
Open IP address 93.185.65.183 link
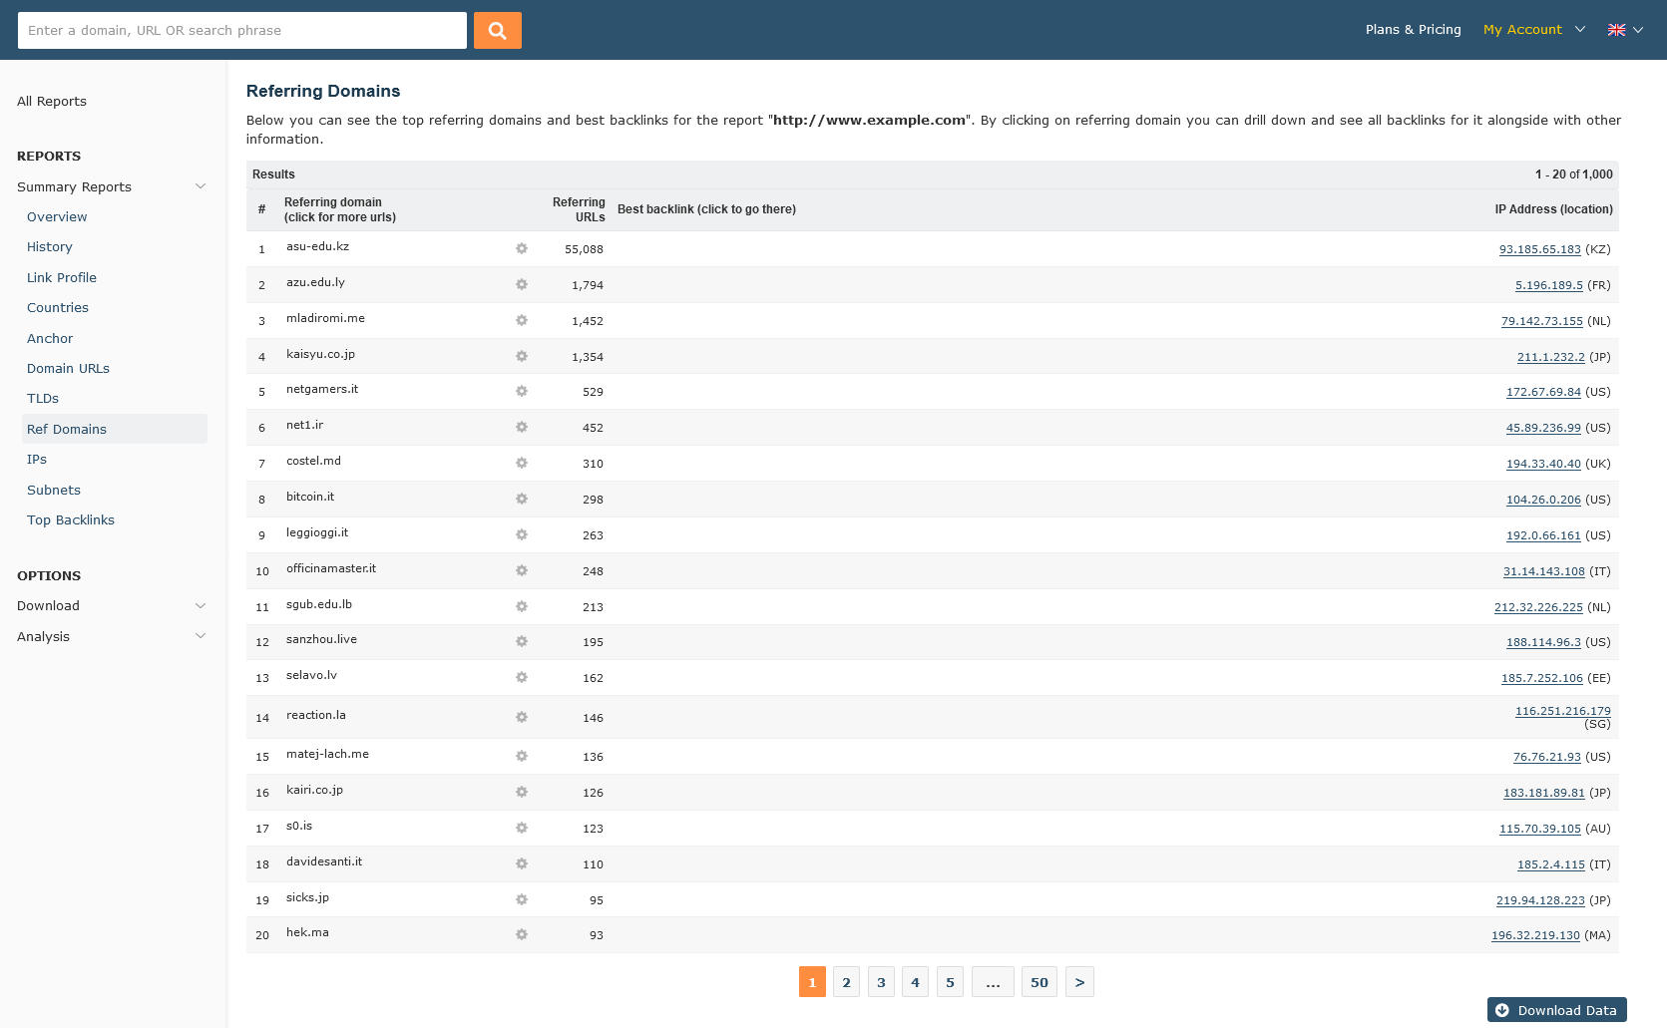coord(1539,249)
